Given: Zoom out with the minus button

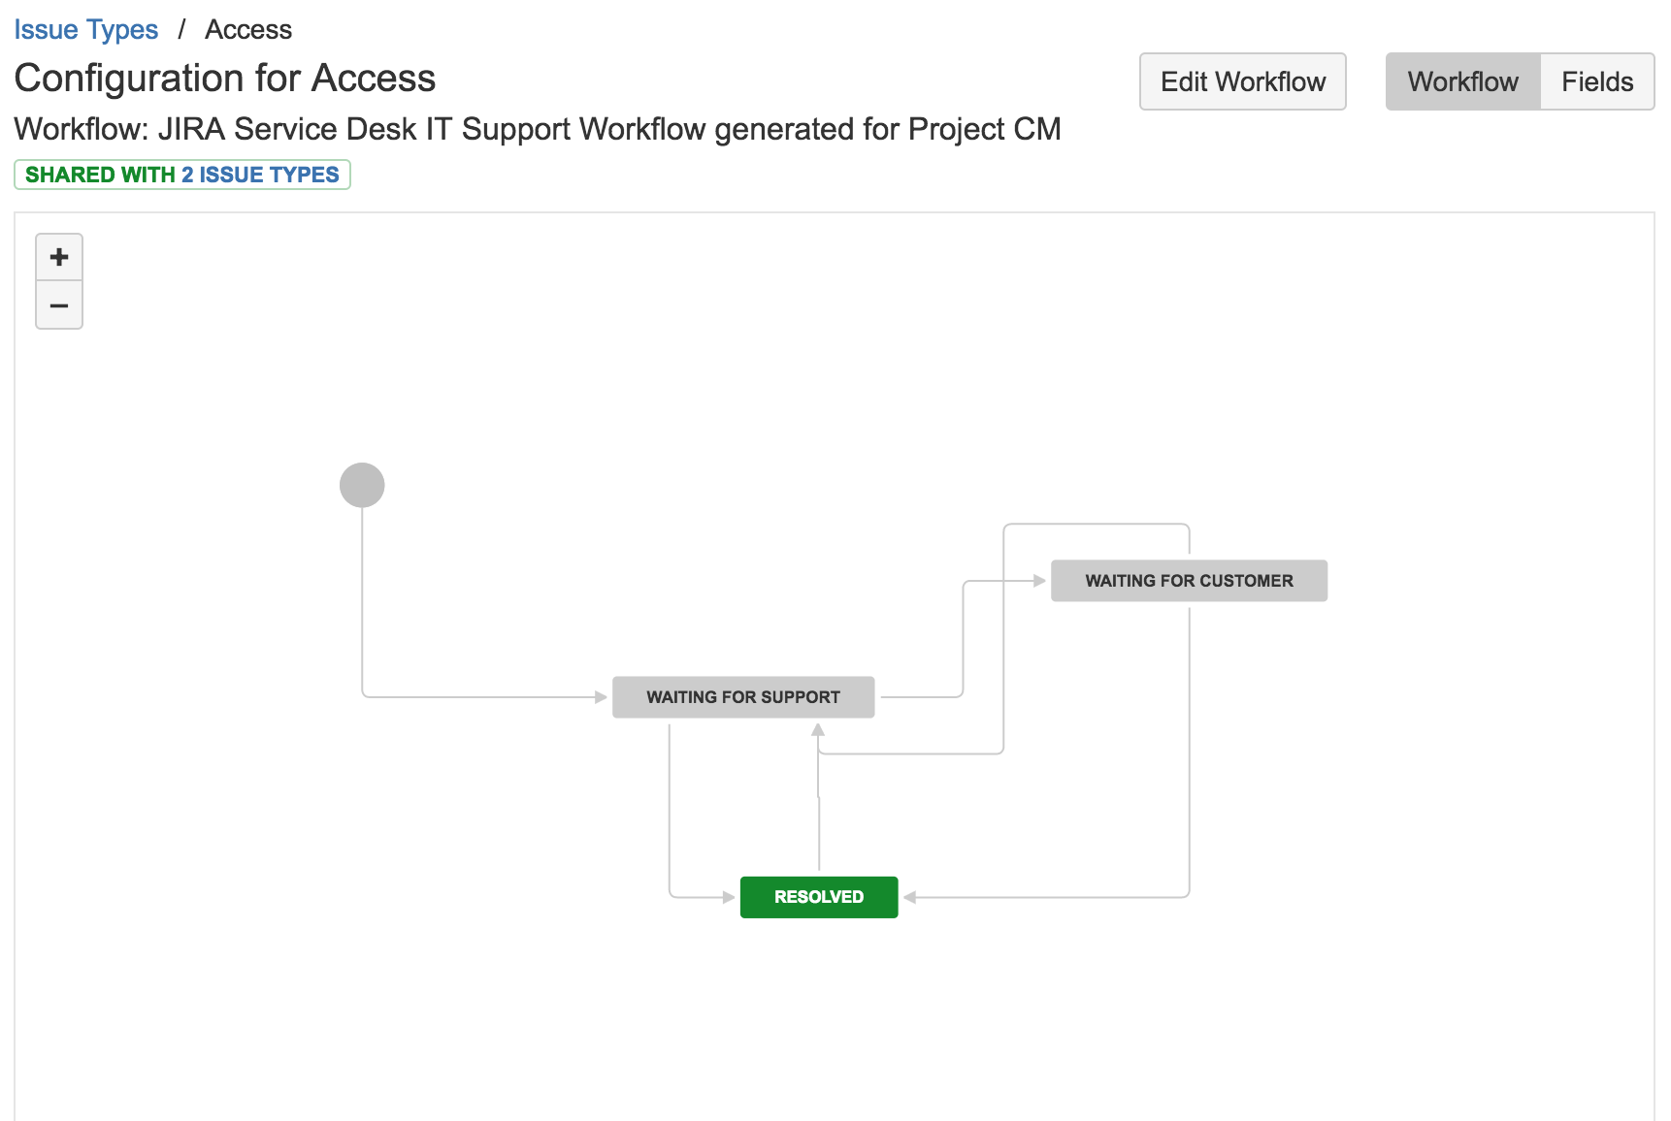Looking at the screenshot, I should tap(59, 306).
